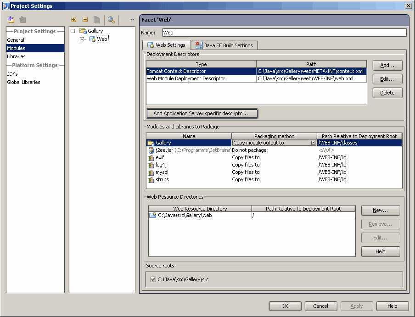Expand the Web tree node
415x317 pixels.
(82, 39)
